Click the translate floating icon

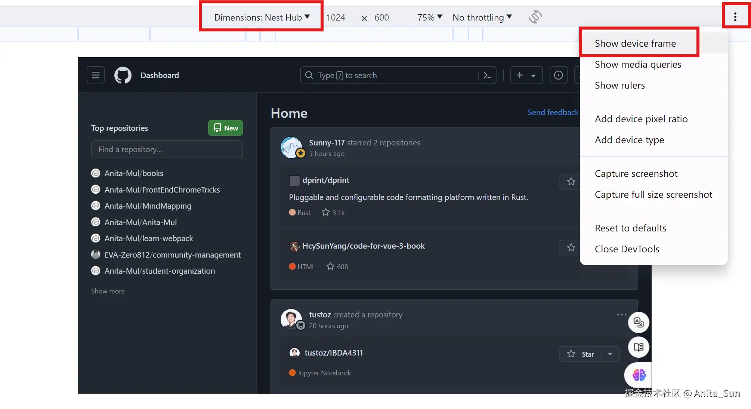pos(639,322)
